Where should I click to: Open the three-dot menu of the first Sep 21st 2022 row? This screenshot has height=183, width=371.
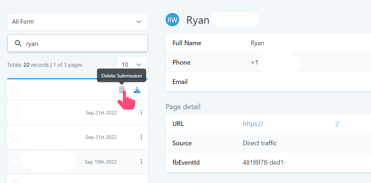point(141,113)
